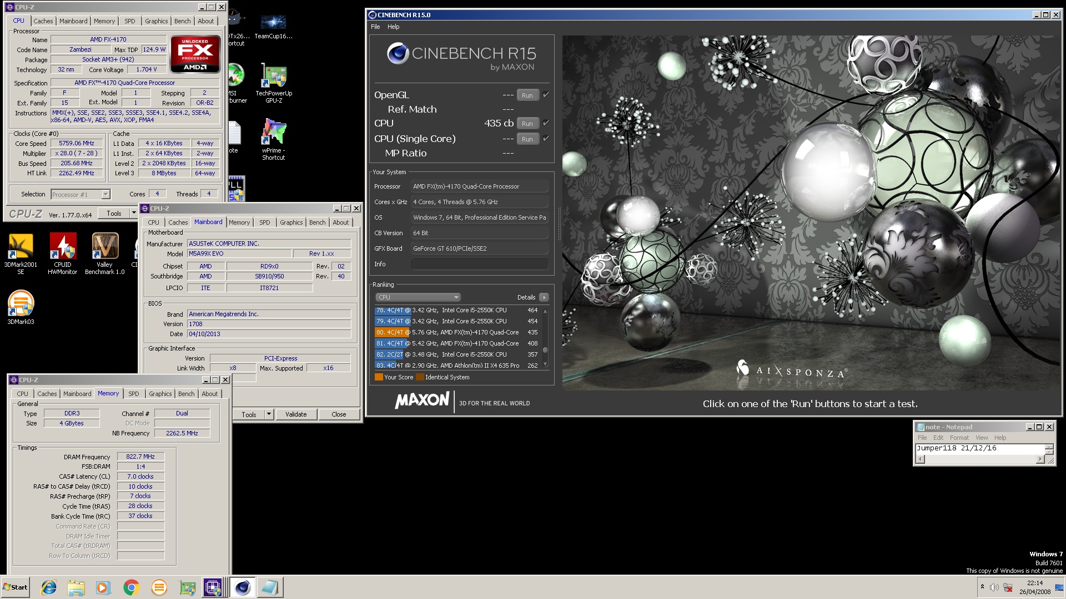This screenshot has height=599, width=1066.
Task: Click the Close button in CPU-Z Mainboard window
Action: click(x=339, y=414)
